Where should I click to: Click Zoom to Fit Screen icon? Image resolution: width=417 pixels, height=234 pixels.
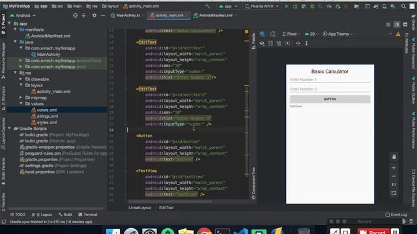394,193
